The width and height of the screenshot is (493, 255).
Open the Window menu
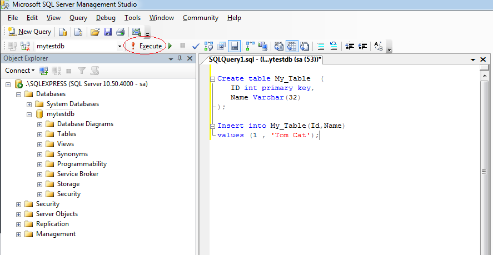click(x=162, y=18)
